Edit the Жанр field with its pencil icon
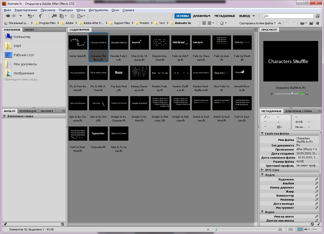Viewport: 324px width, 234px height. coord(316,192)
